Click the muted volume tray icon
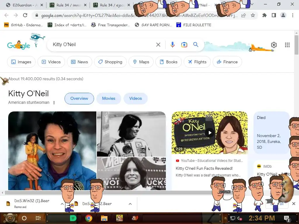The image size is (299, 224). [239, 218]
